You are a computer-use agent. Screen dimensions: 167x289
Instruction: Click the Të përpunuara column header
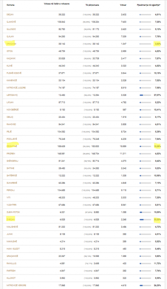pyautogui.click(x=92, y=5)
